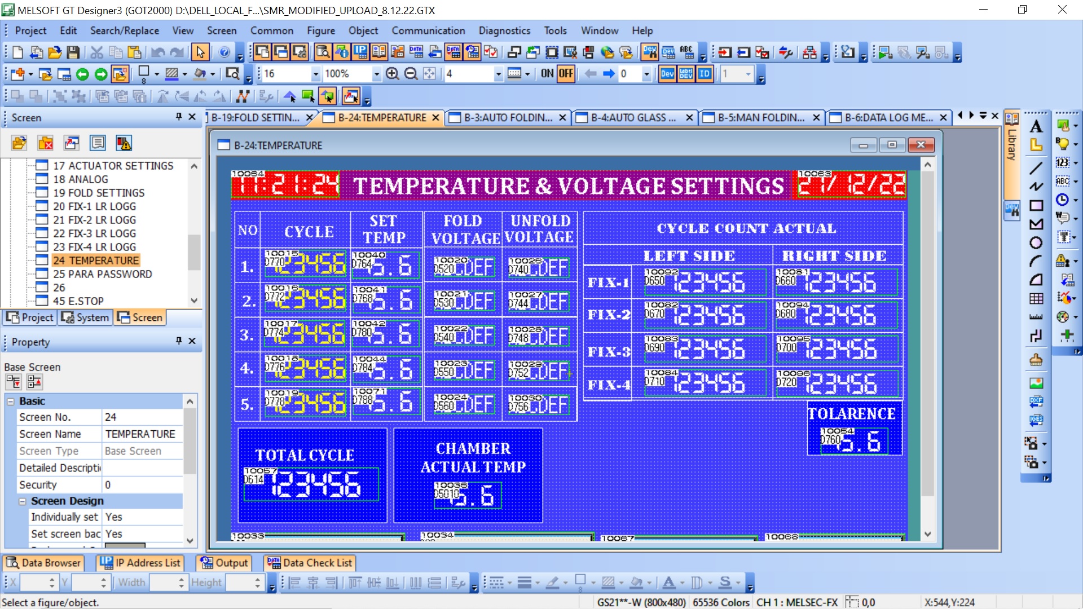Select 25 PARA PASSWORD in screen tree
Viewport: 1083px width, 609px height.
tap(102, 274)
